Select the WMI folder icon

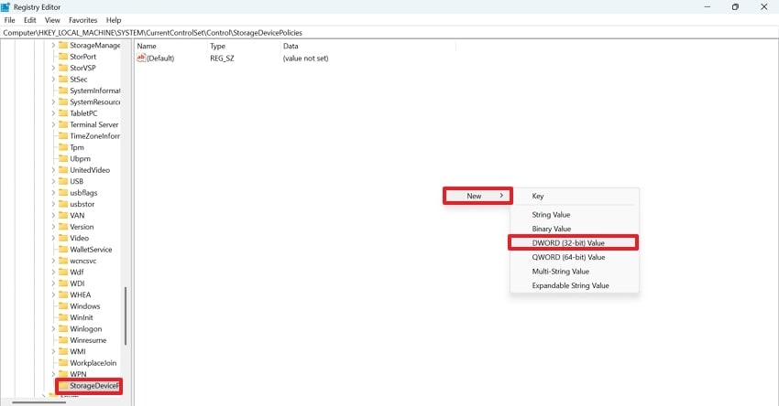63,351
